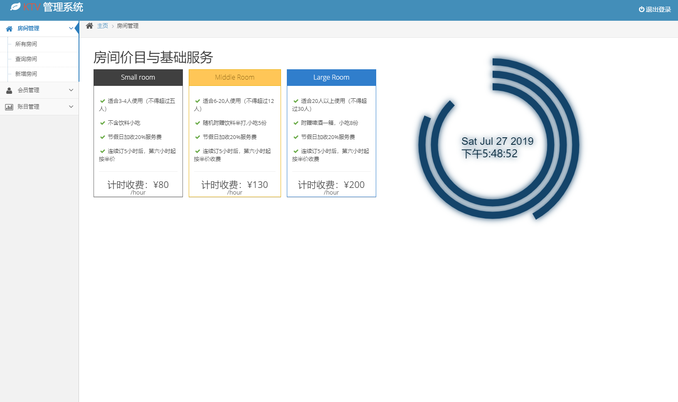Click the Small room card header
The height and width of the screenshot is (402, 678).
[x=138, y=77]
